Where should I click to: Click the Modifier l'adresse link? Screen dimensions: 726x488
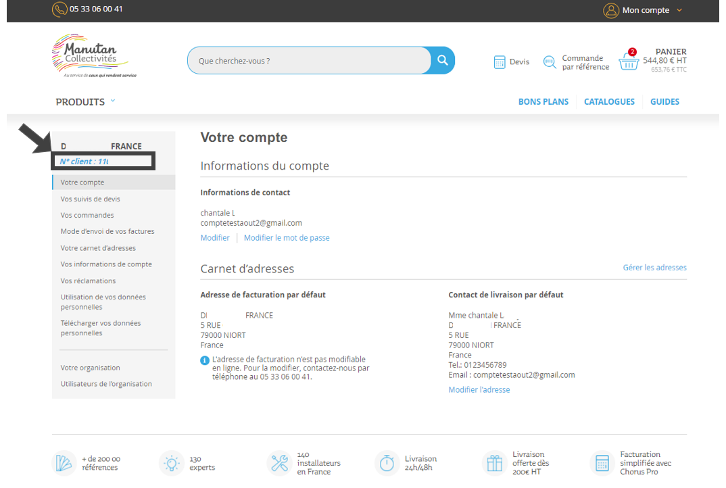coord(479,390)
